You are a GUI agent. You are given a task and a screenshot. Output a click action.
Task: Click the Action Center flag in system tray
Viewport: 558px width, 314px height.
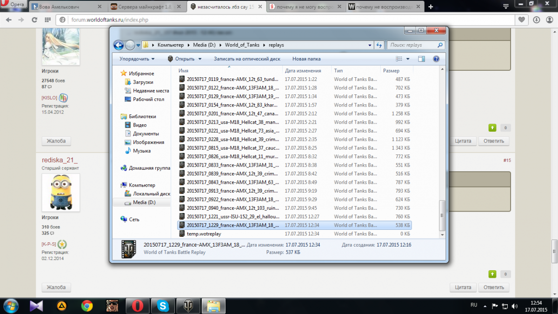(x=495, y=306)
